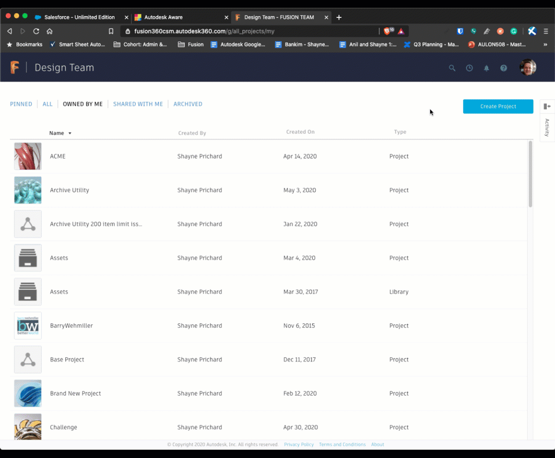Open the Fusion bookmarks folder
Image resolution: width=555 pixels, height=458 pixels.
pos(191,45)
